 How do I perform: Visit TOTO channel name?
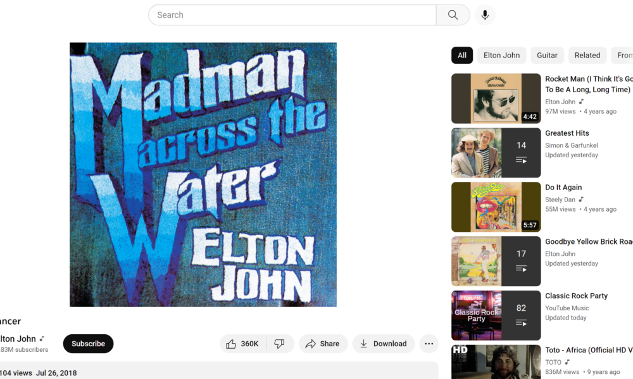pos(553,362)
